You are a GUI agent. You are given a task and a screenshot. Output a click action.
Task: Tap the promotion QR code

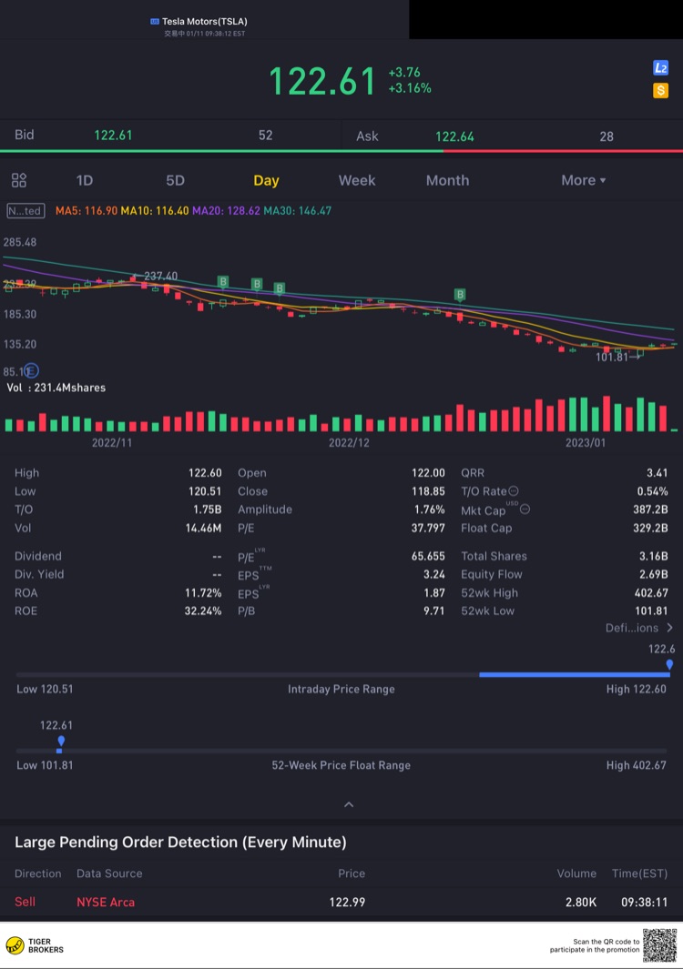(659, 945)
